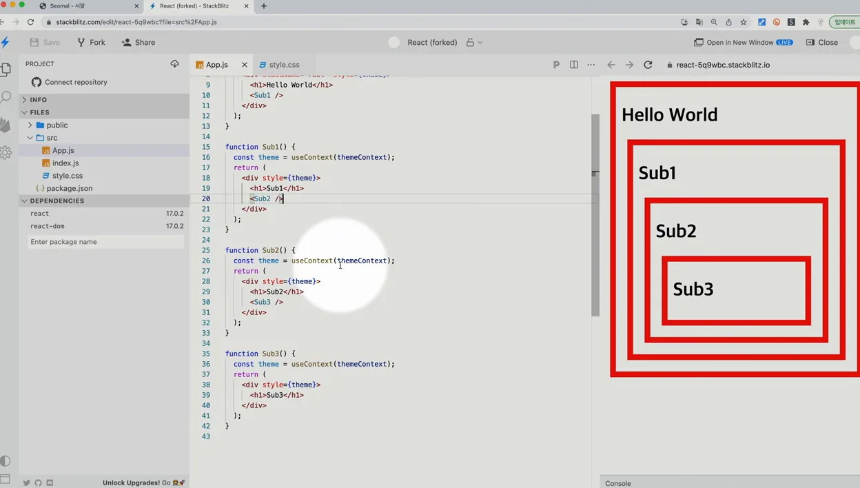This screenshot has width=860, height=488.
Task: Open the Explorer files sidebar icon
Action: point(6,69)
